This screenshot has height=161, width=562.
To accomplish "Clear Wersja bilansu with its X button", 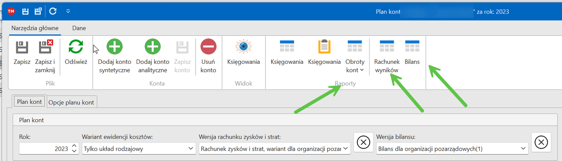I will 541,142.
